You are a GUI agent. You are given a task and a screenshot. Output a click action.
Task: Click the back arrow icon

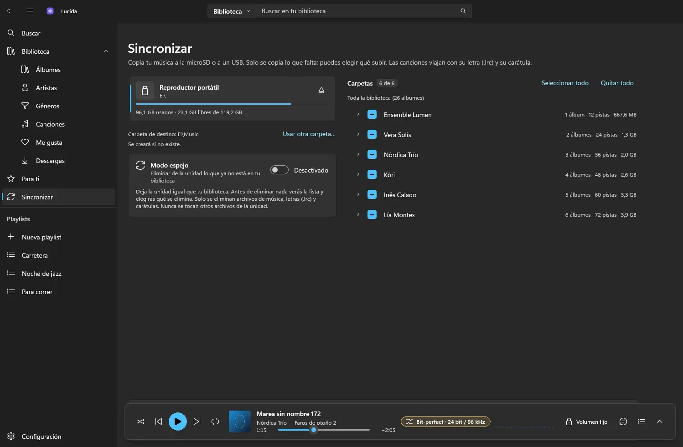click(x=9, y=11)
